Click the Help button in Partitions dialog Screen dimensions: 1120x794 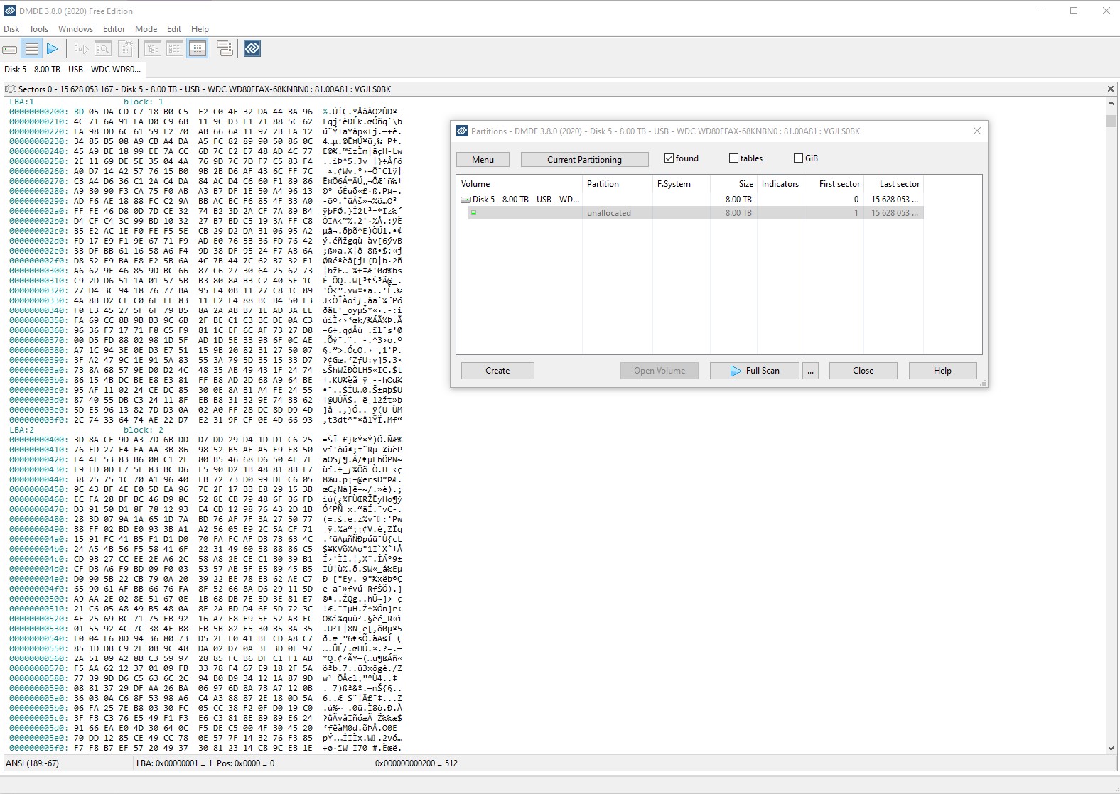[942, 371]
